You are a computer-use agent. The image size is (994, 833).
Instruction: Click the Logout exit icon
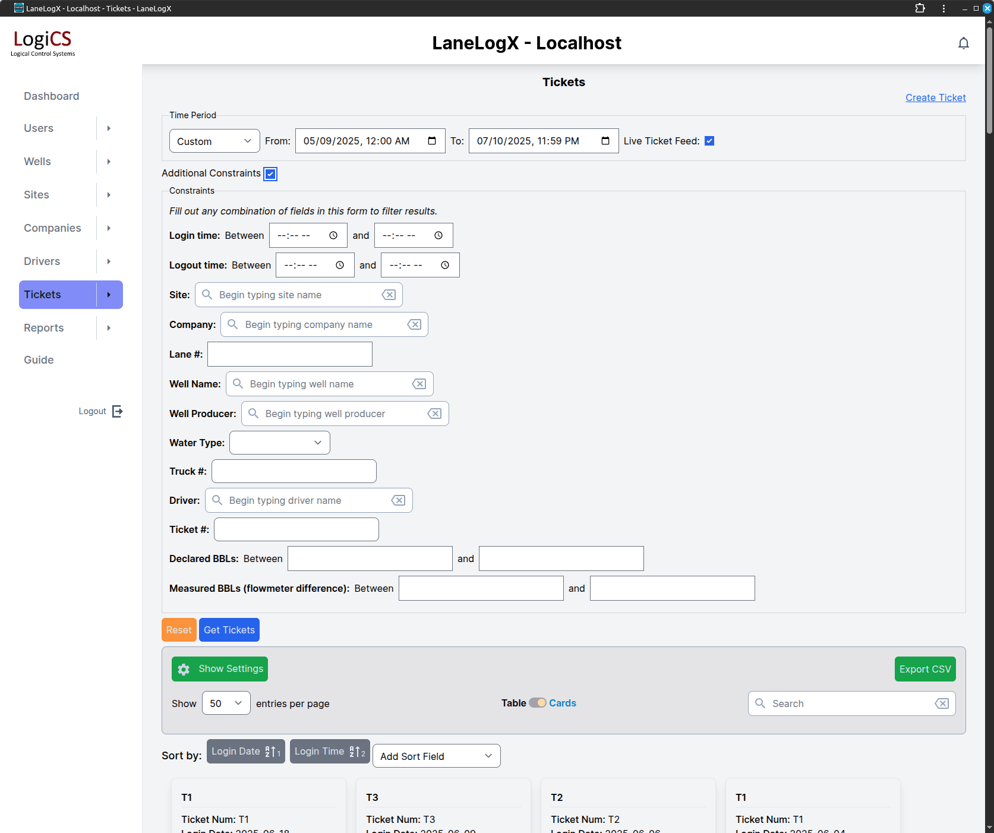coord(118,411)
